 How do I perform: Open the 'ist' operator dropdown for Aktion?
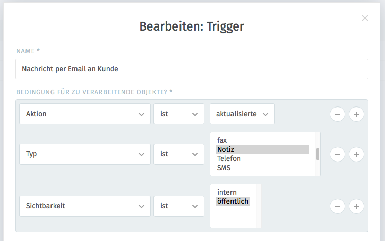click(179, 114)
